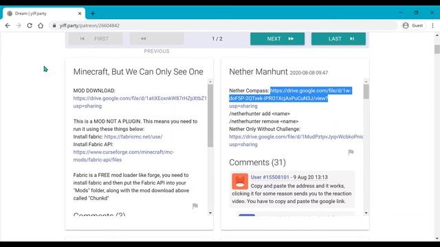This screenshot has height=247, width=440.
Task: Click the 1 / 2 page indicator
Action: pos(217,38)
